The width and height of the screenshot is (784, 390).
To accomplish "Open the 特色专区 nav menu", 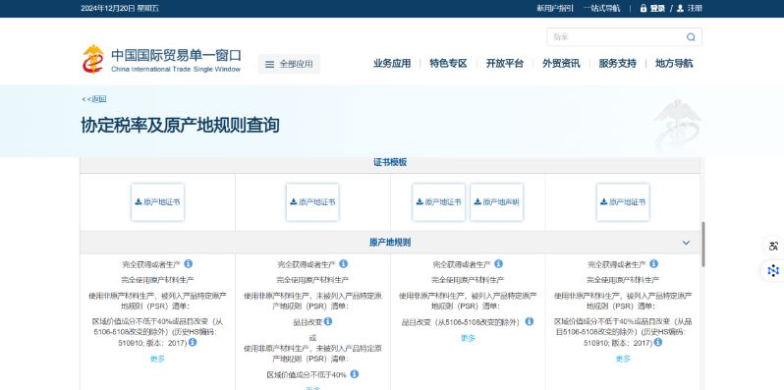I will pyautogui.click(x=448, y=64).
